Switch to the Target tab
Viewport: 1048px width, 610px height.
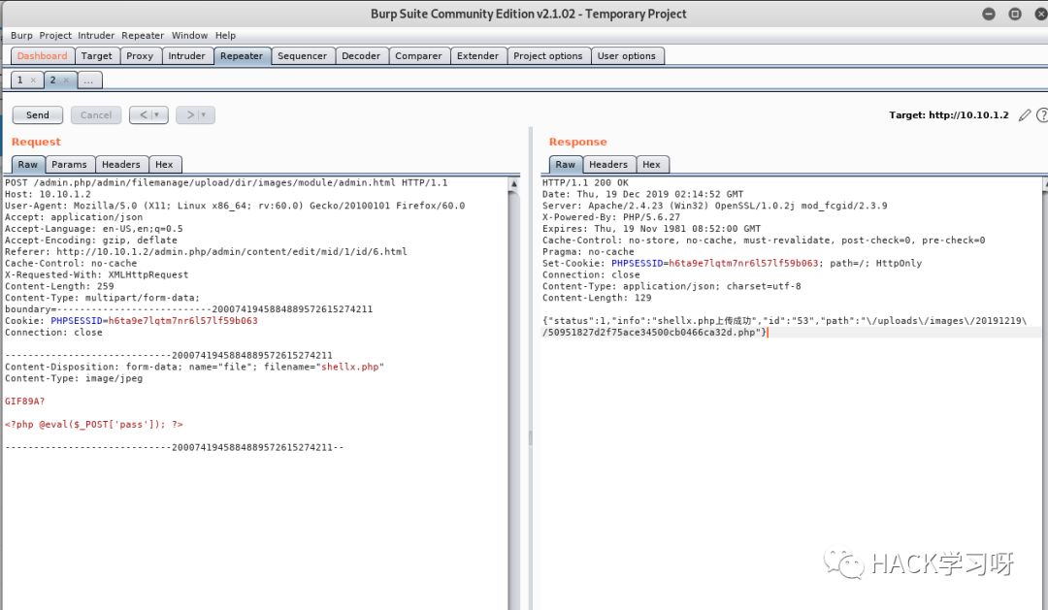(x=97, y=56)
